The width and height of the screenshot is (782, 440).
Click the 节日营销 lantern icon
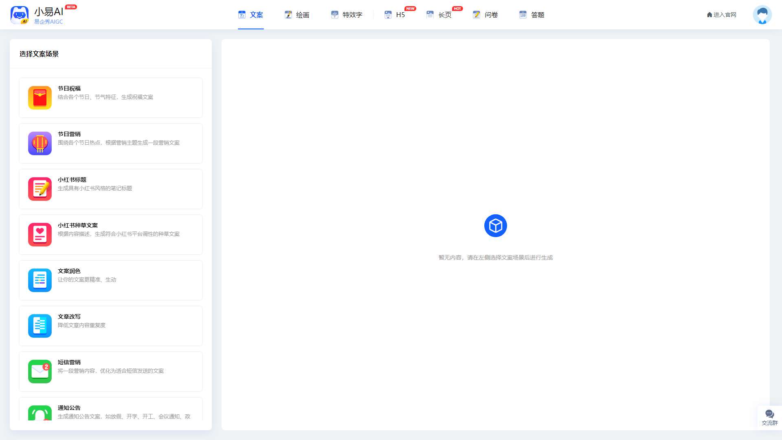click(x=40, y=143)
